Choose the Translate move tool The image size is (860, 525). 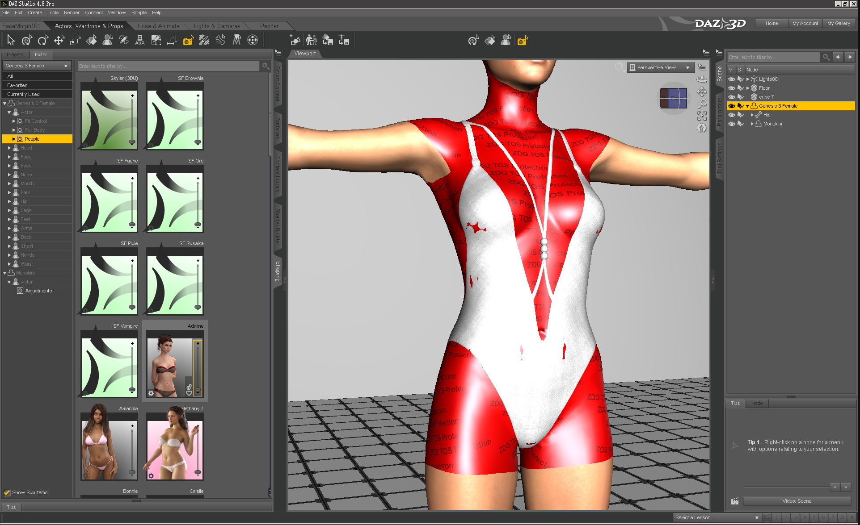59,41
